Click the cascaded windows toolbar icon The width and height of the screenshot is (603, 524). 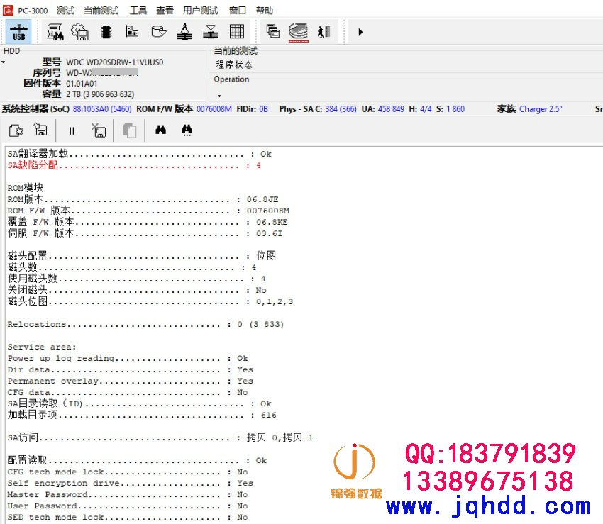[273, 31]
